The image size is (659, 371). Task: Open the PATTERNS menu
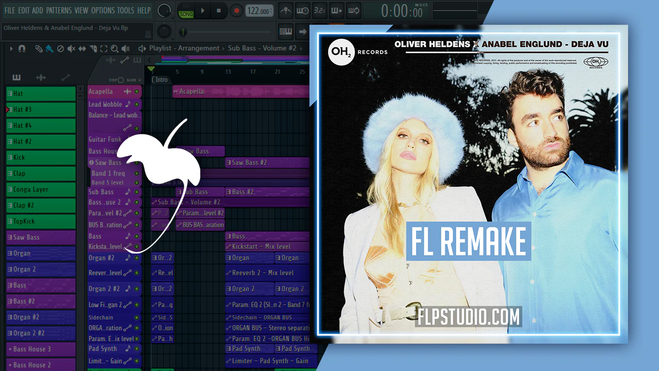click(59, 10)
